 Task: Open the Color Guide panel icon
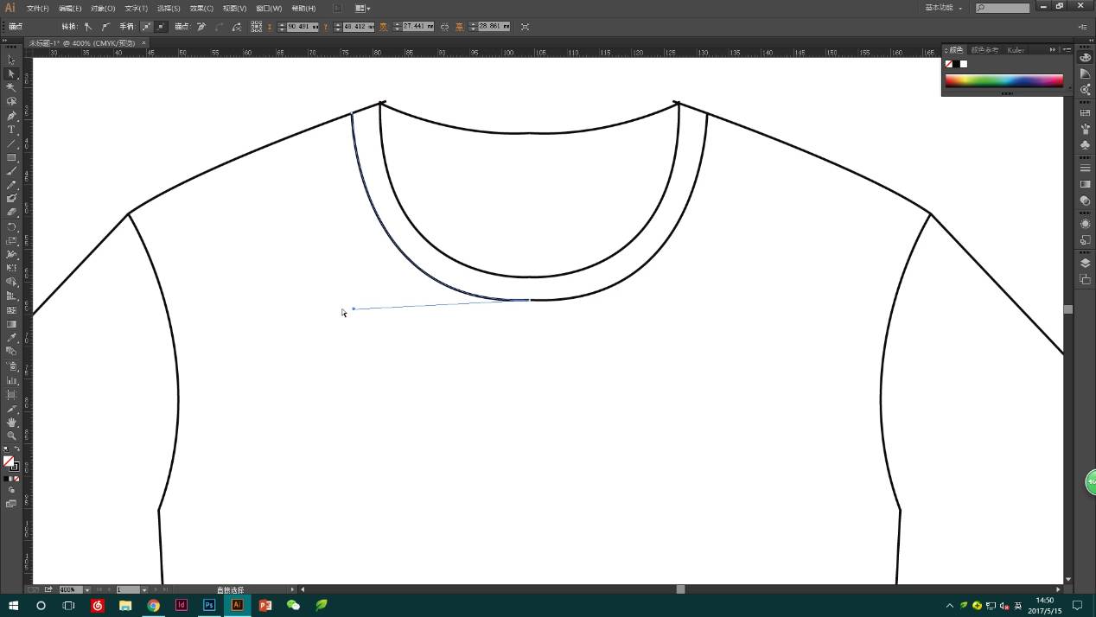[x=1086, y=73]
